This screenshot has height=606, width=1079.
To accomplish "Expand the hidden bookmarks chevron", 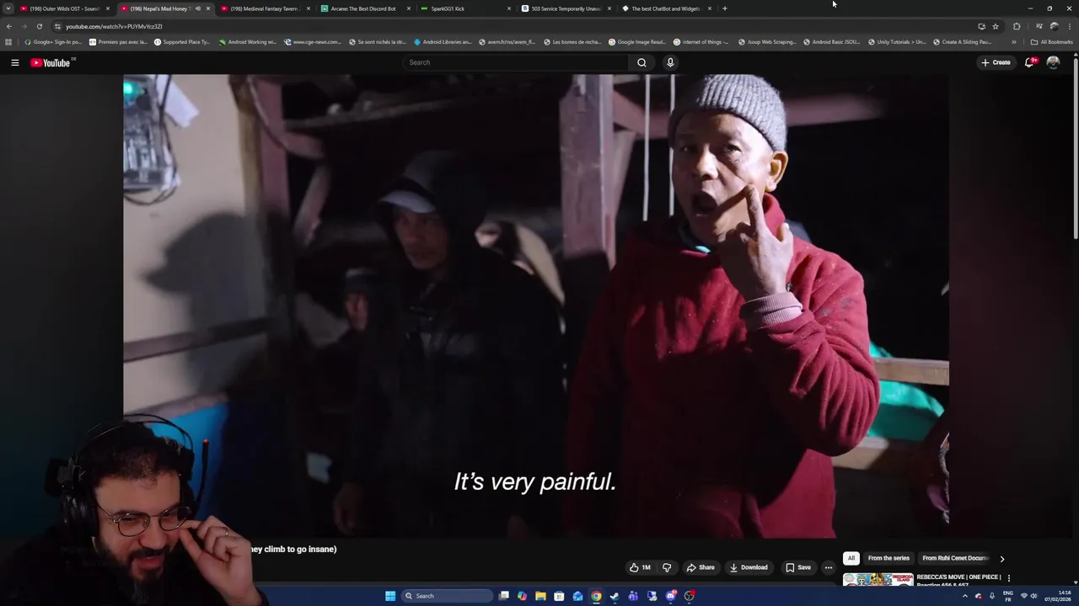I will tap(1013, 41).
